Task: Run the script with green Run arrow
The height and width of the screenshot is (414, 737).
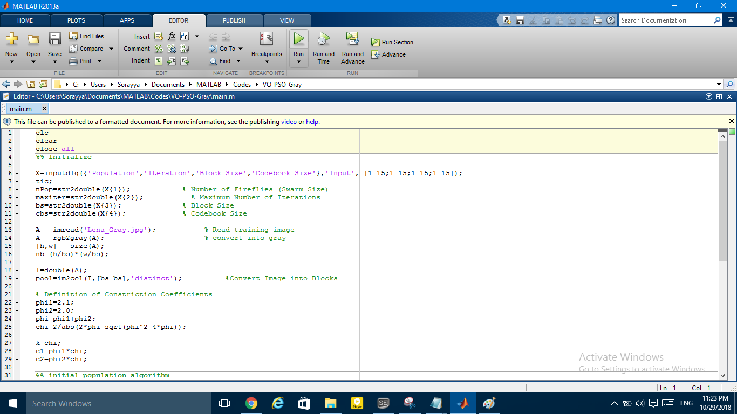Action: 298,39
